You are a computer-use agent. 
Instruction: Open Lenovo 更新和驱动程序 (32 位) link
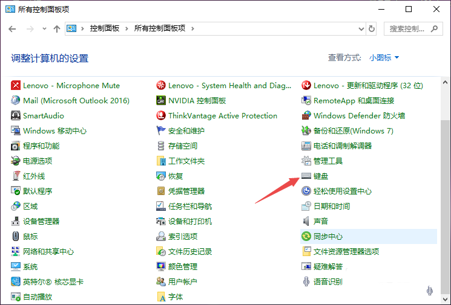[368, 86]
